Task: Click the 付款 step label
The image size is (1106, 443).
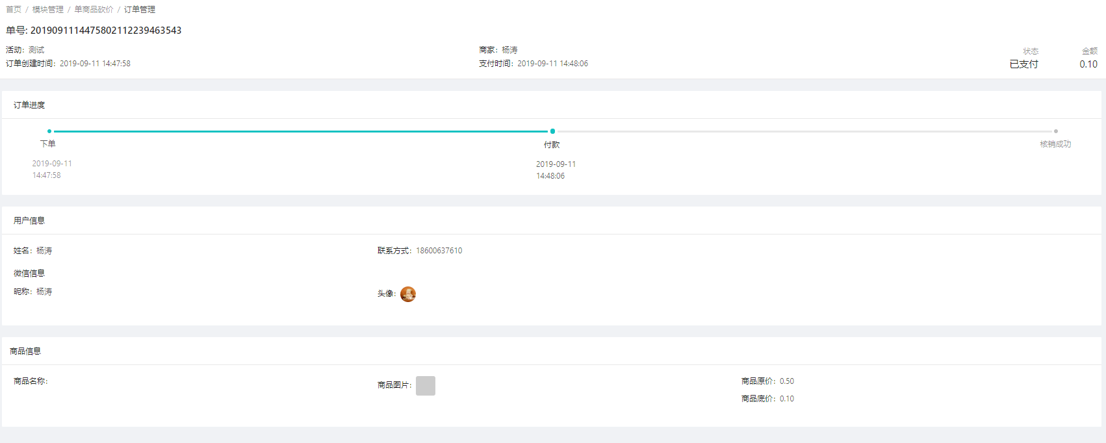Action: (552, 145)
